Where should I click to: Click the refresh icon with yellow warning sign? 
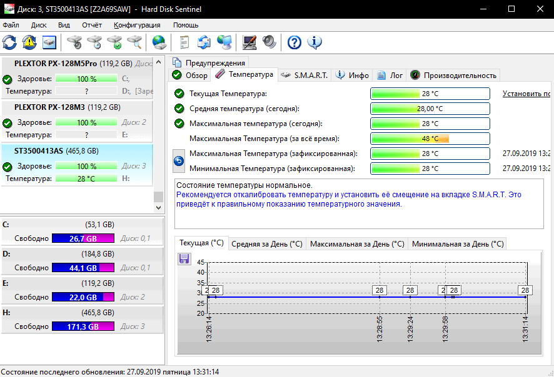pos(29,42)
